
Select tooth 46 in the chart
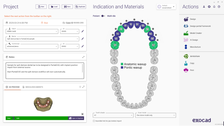click(x=116, y=86)
